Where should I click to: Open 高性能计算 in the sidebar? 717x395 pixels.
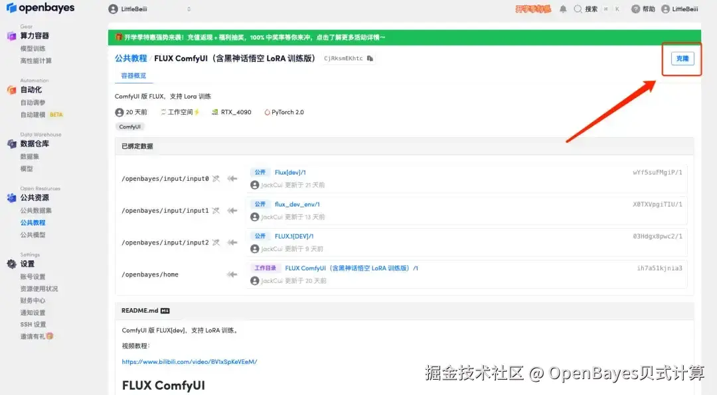[x=36, y=61]
